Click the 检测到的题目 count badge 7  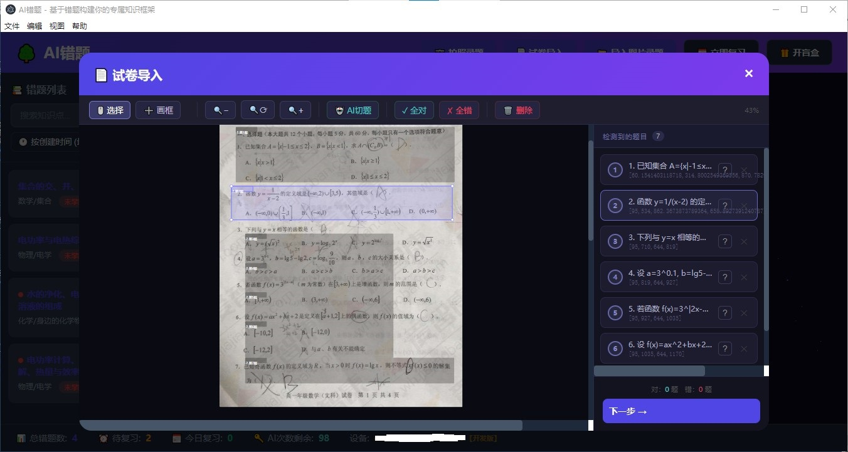[x=658, y=136]
